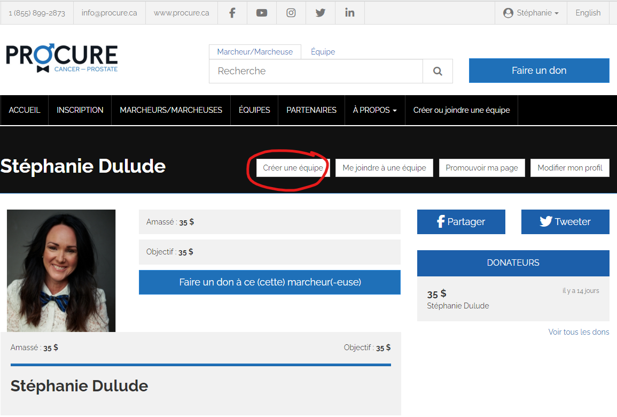
Task: Select the Marcheur/Marcheuse search option
Action: pyautogui.click(x=255, y=51)
